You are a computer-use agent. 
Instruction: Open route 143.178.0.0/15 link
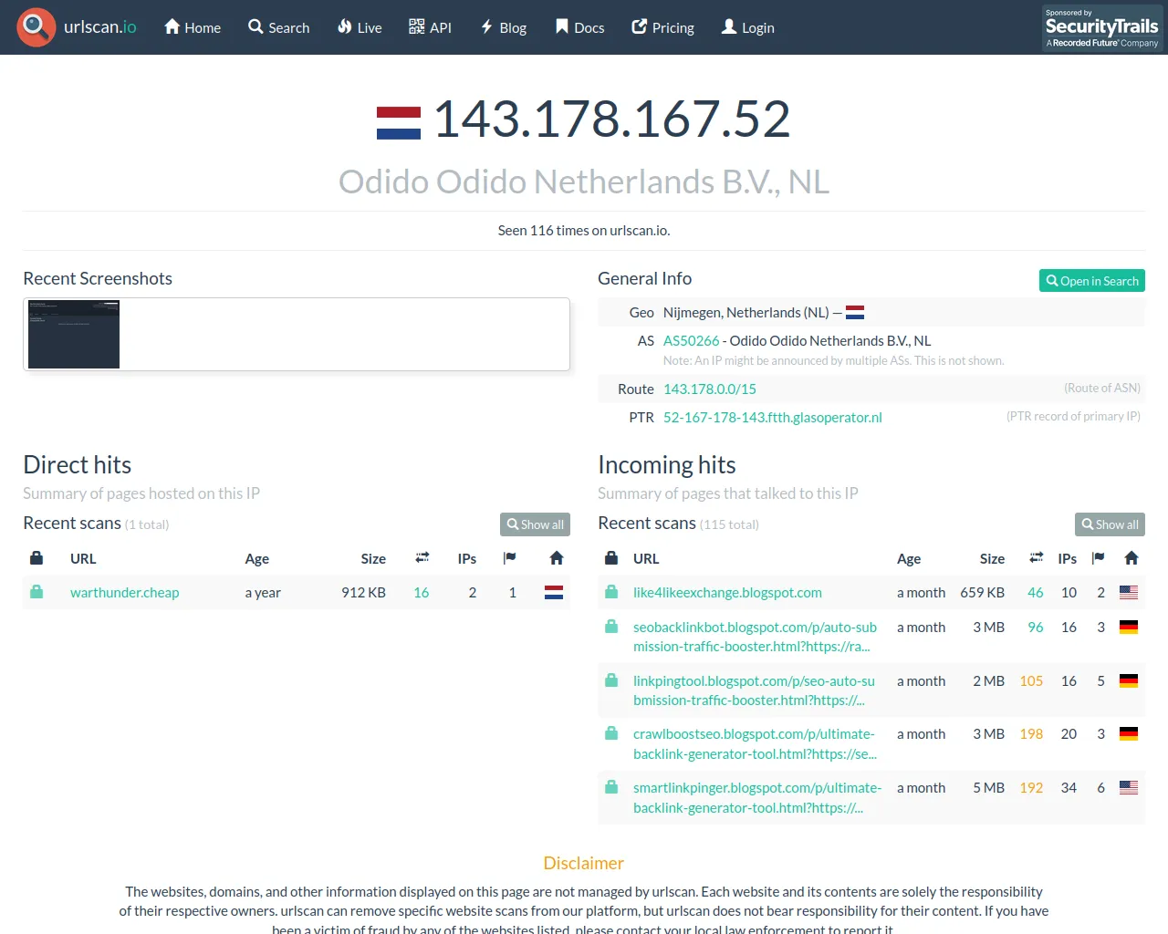pos(710,389)
